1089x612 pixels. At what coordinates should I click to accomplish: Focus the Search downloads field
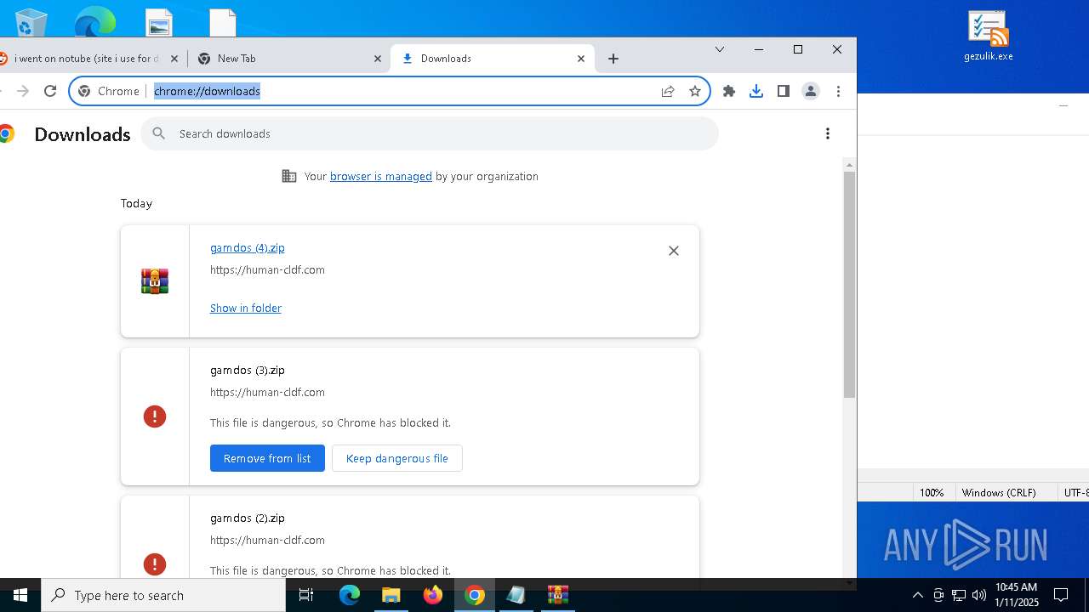[x=430, y=133]
